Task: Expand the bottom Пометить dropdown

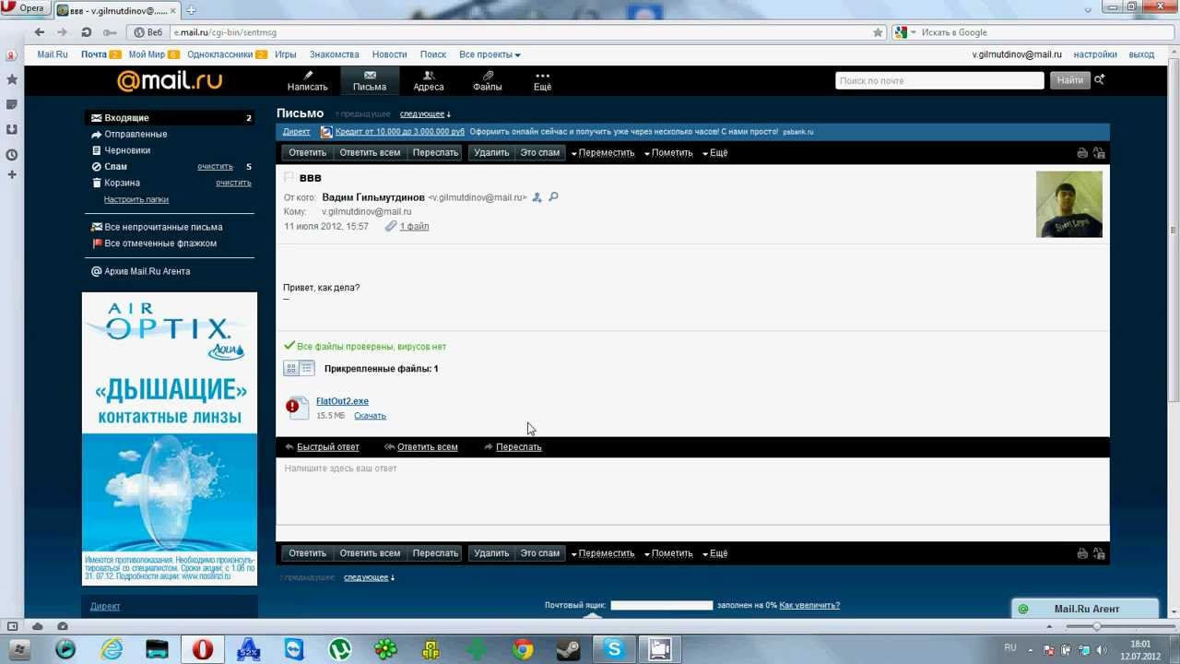Action: (668, 553)
